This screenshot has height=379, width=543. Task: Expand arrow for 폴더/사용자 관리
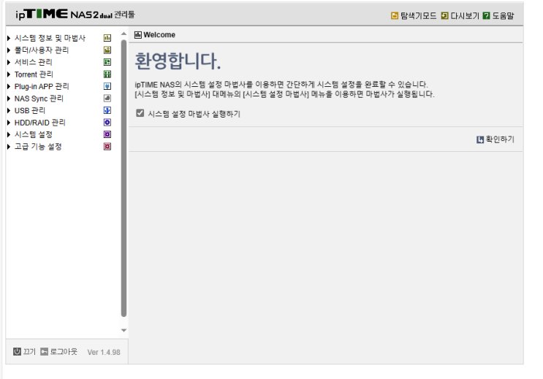tap(9, 50)
